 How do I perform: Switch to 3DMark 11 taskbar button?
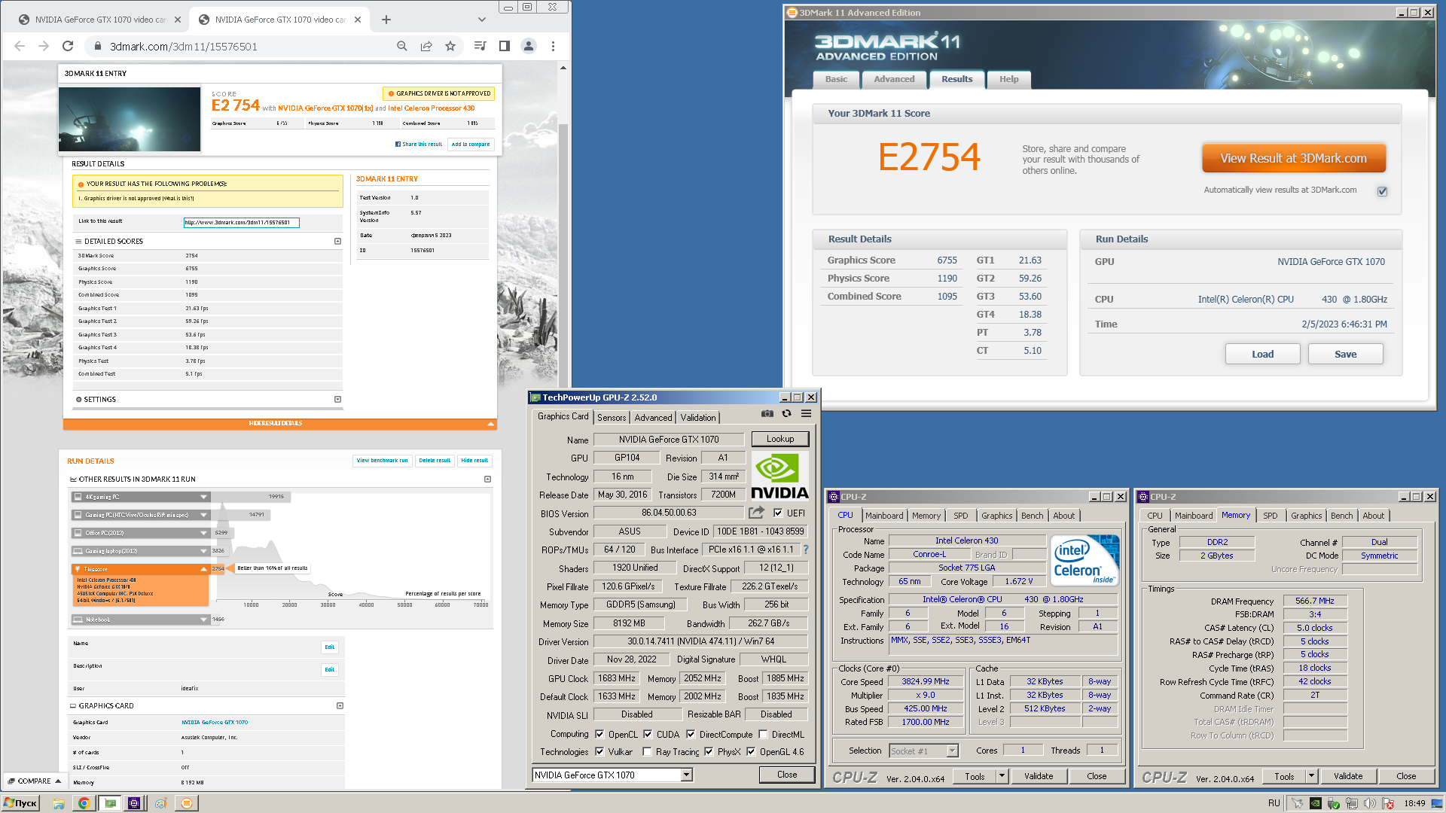[x=186, y=803]
